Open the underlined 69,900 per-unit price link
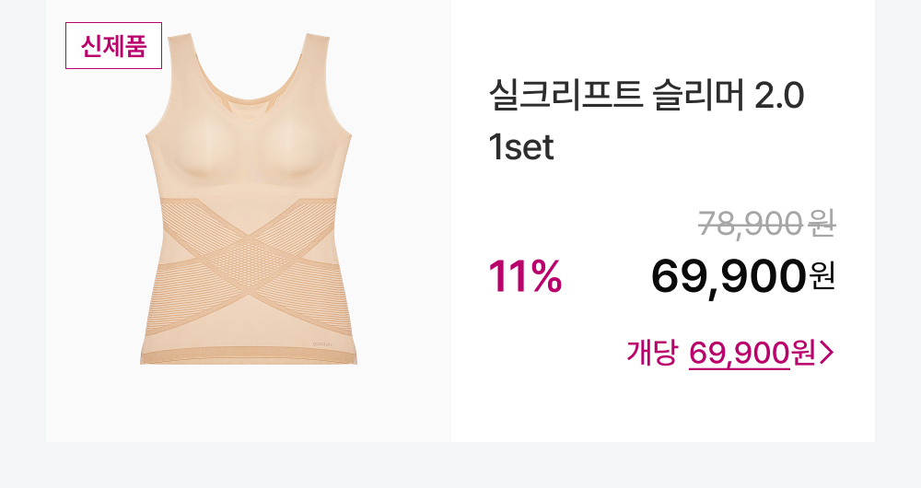Image resolution: width=921 pixels, height=488 pixels. coord(740,353)
